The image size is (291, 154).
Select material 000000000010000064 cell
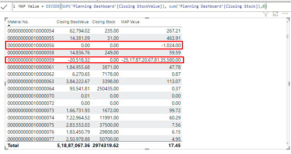31,89
